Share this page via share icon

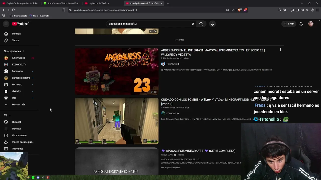(x=233, y=10)
